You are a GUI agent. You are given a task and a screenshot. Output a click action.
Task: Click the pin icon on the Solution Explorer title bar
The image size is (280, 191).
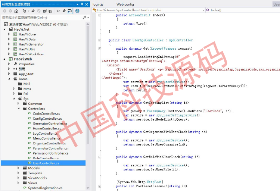(82, 4)
